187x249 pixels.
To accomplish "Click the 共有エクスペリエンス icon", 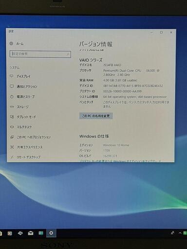I will (x=12, y=147).
